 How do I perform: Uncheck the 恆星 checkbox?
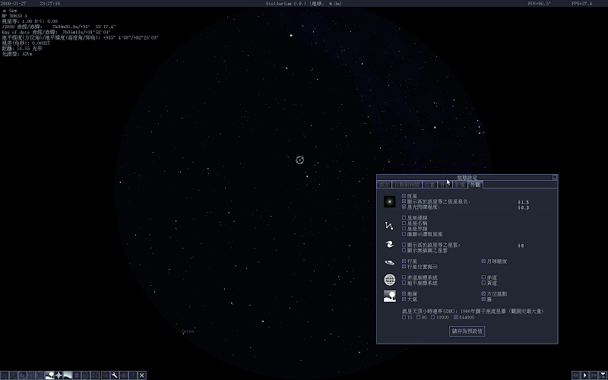click(x=404, y=196)
